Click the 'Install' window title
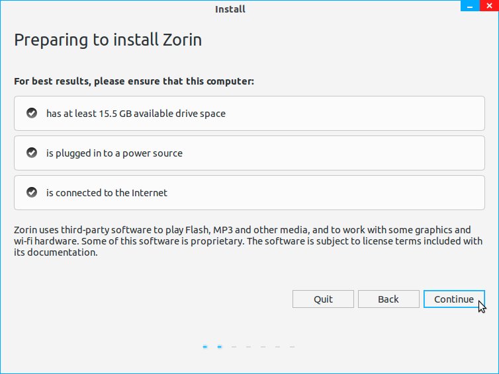The image size is (499, 374). point(230,9)
